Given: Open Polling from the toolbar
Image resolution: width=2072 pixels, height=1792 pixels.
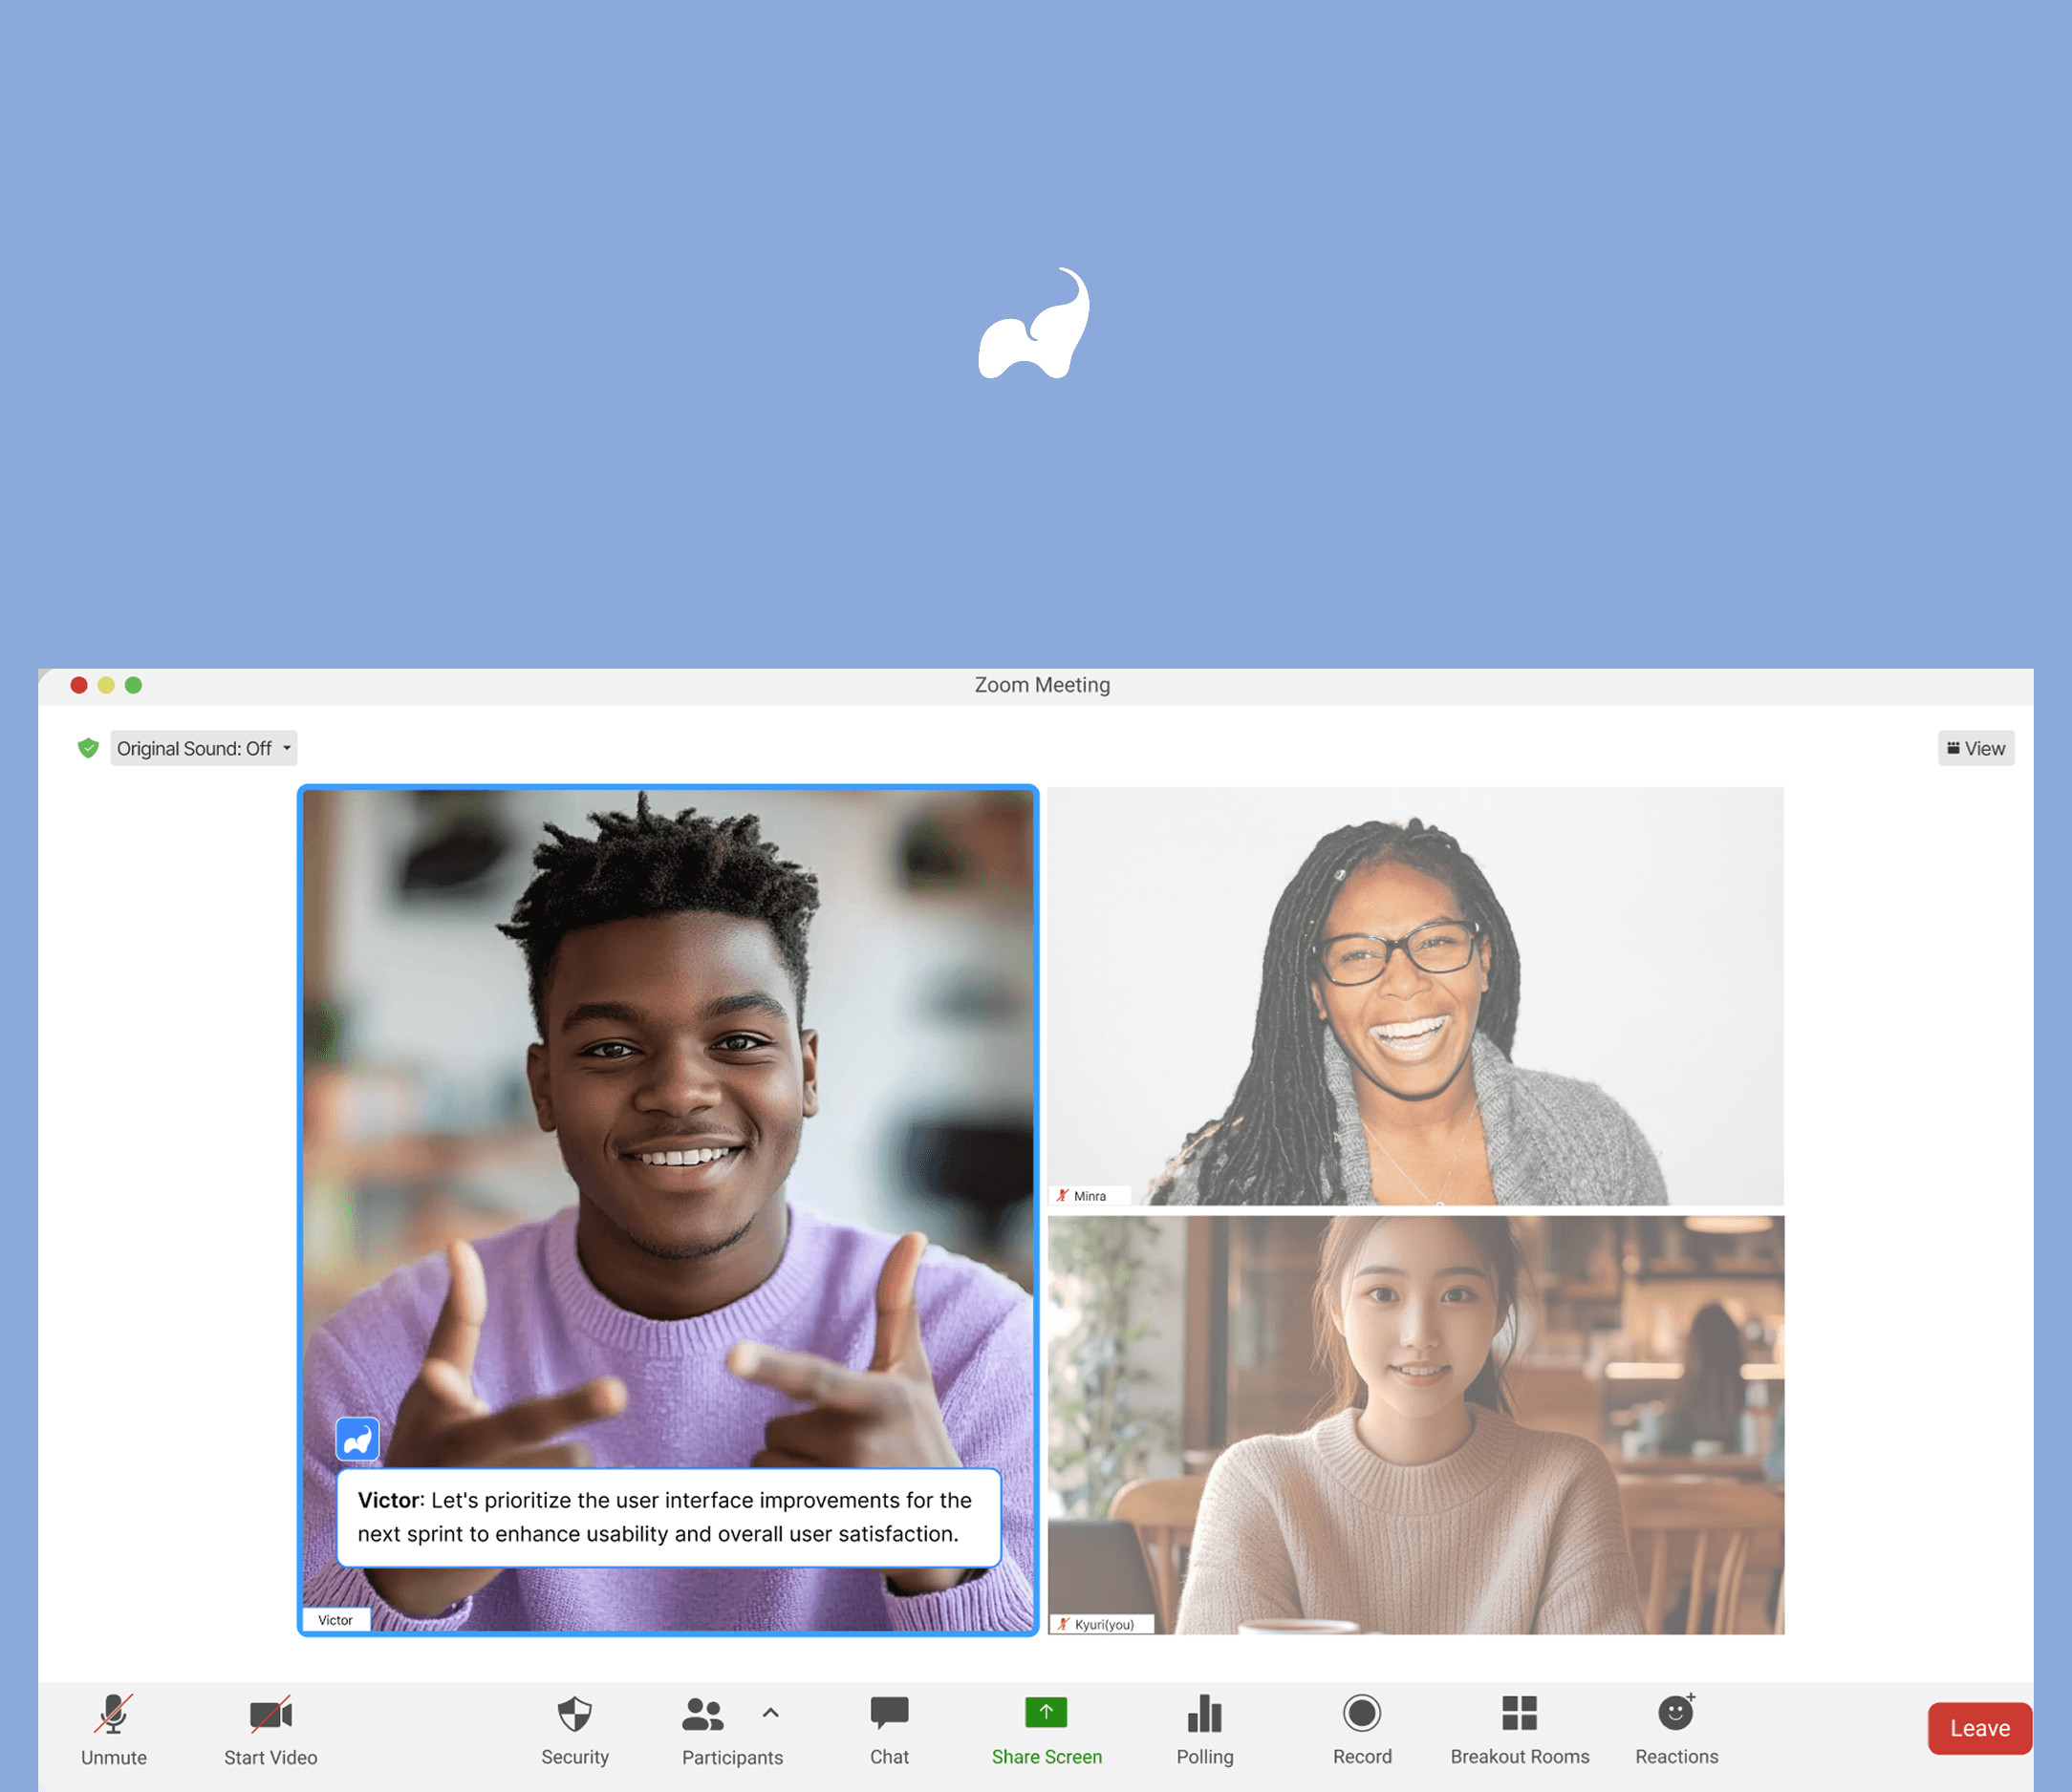Looking at the screenshot, I should tap(1204, 1727).
